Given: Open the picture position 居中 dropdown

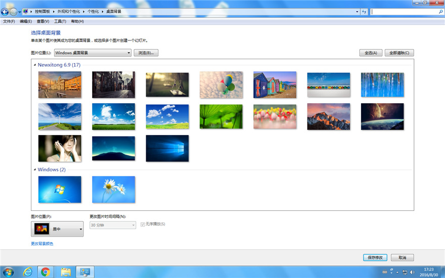Looking at the screenshot, I should pos(57,229).
